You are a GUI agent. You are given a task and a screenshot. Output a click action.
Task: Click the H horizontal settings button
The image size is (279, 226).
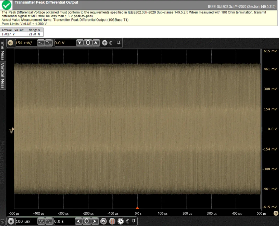[11, 221]
